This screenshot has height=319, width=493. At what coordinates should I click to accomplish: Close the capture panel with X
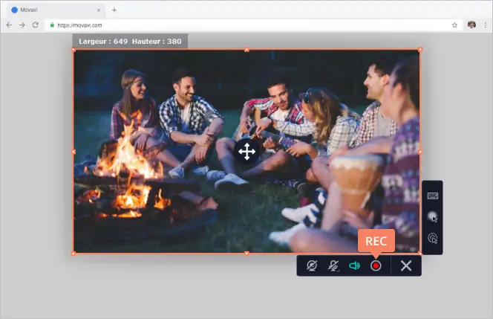click(406, 265)
